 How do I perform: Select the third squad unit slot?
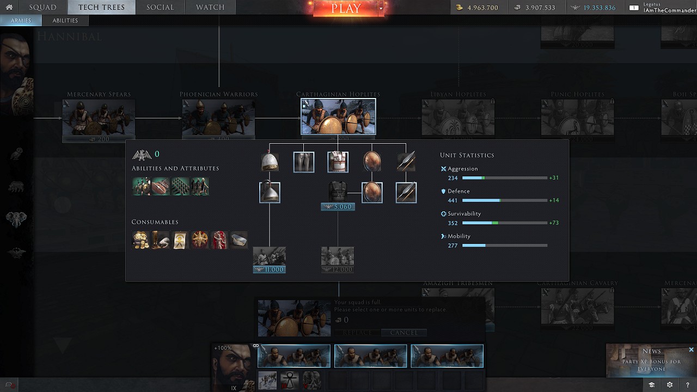click(447, 356)
